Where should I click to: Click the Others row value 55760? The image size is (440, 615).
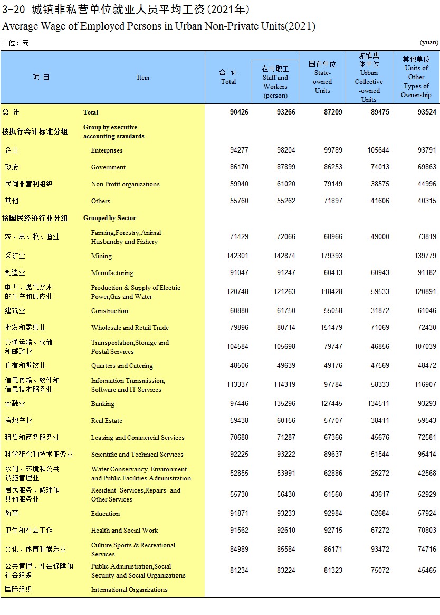239,201
